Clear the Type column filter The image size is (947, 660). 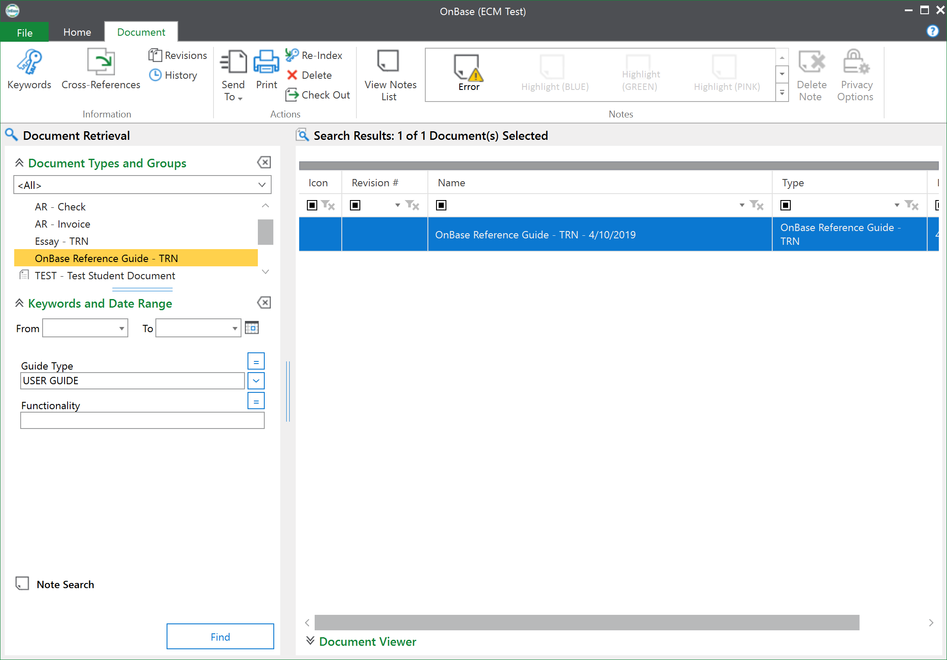[x=912, y=205]
